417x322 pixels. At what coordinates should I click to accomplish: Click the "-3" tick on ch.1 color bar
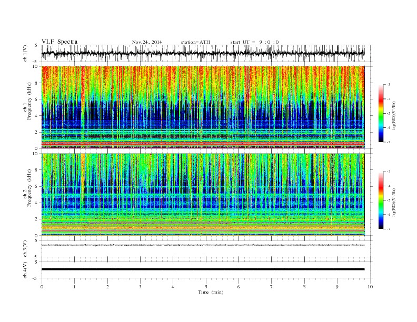tap(389, 85)
